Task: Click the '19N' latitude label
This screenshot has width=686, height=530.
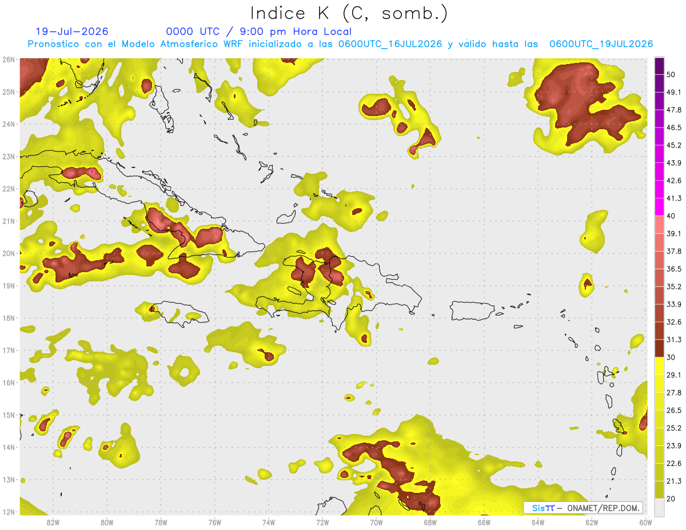Action: (8, 286)
